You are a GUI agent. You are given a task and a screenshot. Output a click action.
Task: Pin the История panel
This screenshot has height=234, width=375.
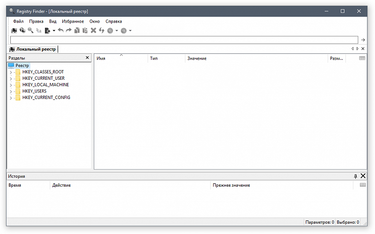point(355,176)
